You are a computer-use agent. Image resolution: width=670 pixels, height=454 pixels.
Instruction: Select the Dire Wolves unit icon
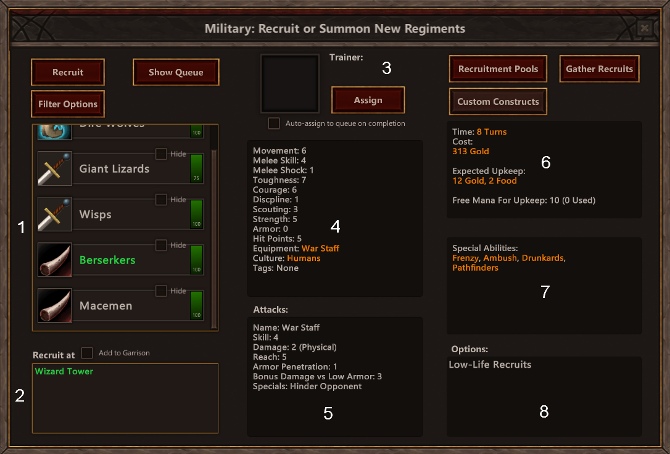[x=55, y=133]
